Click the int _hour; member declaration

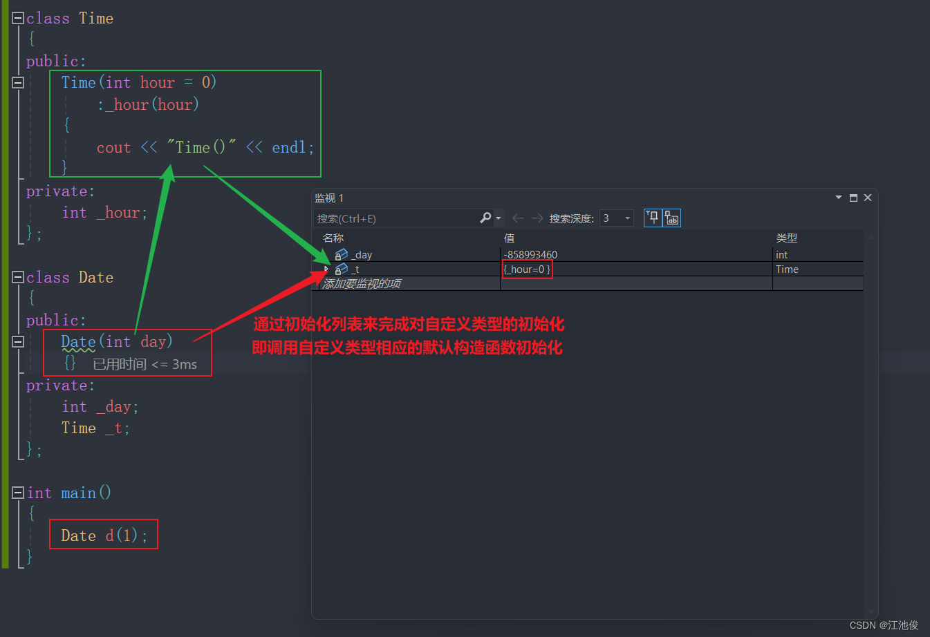tap(105, 213)
